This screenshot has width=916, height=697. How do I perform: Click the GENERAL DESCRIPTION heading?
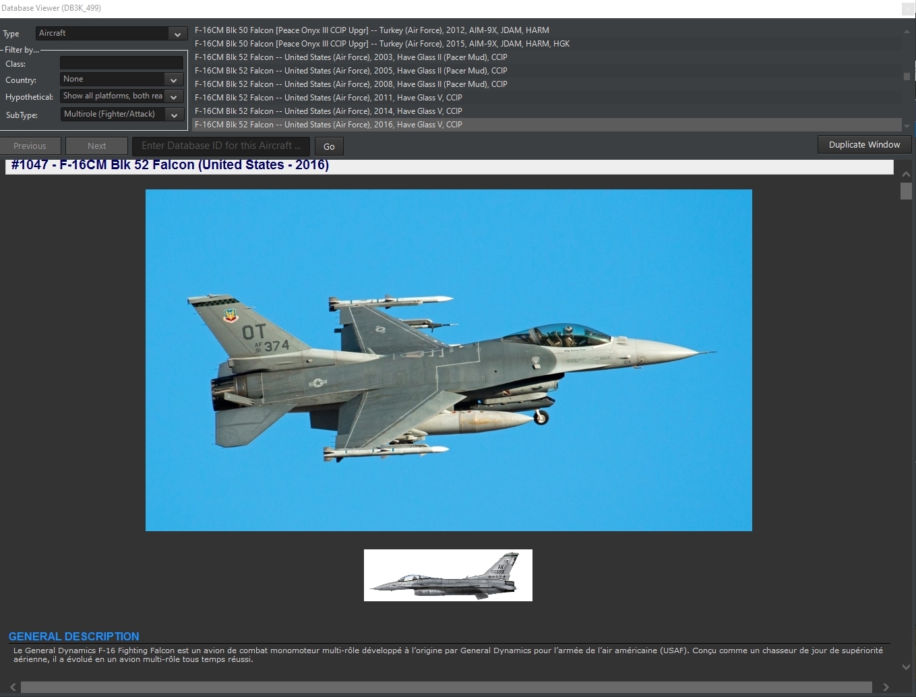point(74,636)
